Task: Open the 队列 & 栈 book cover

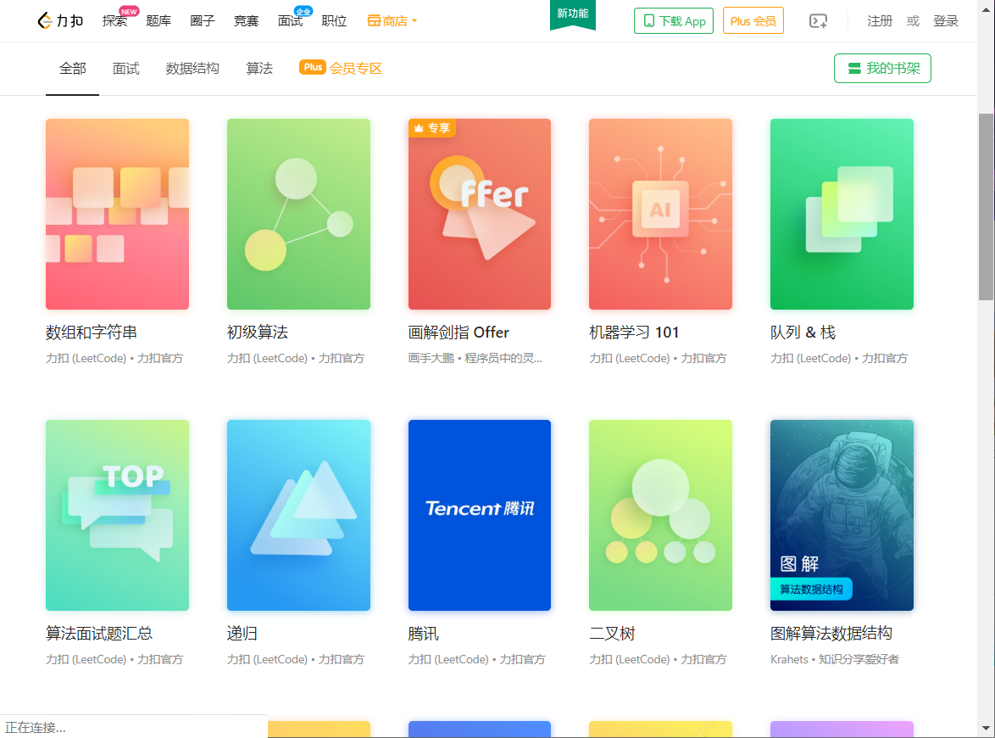Action: pyautogui.click(x=842, y=214)
